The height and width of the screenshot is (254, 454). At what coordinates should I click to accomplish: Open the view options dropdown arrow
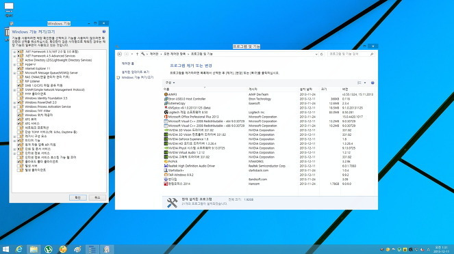point(365,83)
